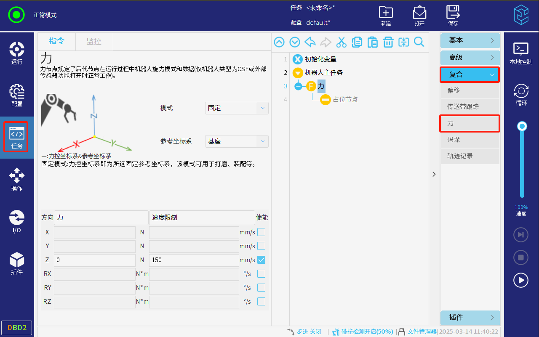The image size is (539, 337).
Task: Click the 新建 new task icon
Action: click(386, 16)
